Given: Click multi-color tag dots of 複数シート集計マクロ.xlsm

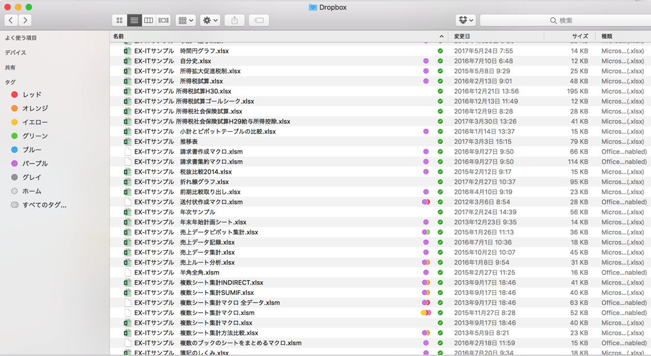Looking at the screenshot, I should [426, 313].
